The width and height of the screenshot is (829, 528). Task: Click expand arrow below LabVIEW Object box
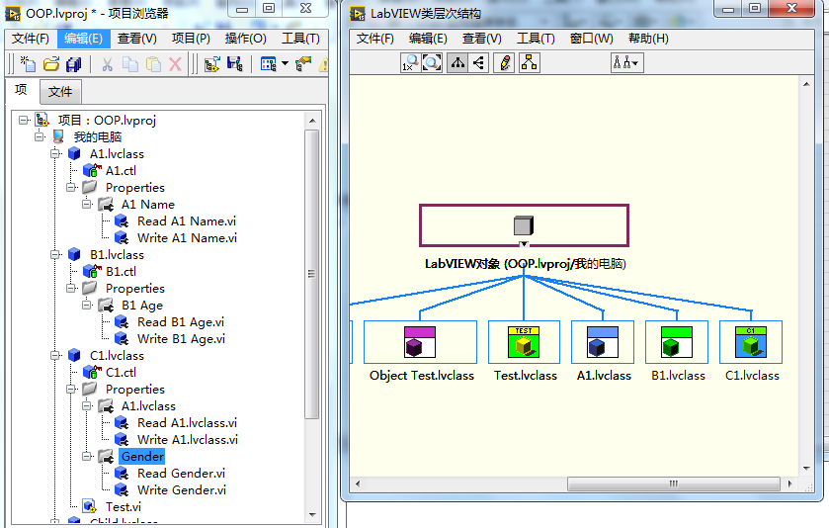click(x=524, y=244)
